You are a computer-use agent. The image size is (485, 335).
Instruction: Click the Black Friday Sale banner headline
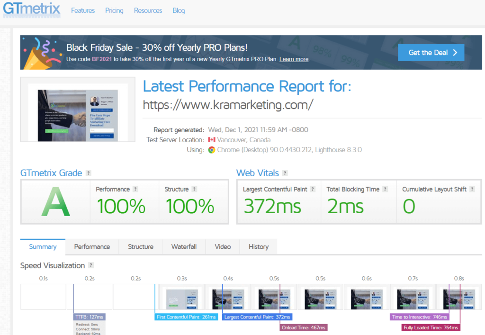click(157, 48)
